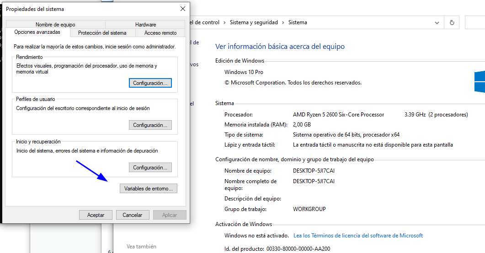
Task: Open Variables de entorno dialog
Action: [x=149, y=189]
